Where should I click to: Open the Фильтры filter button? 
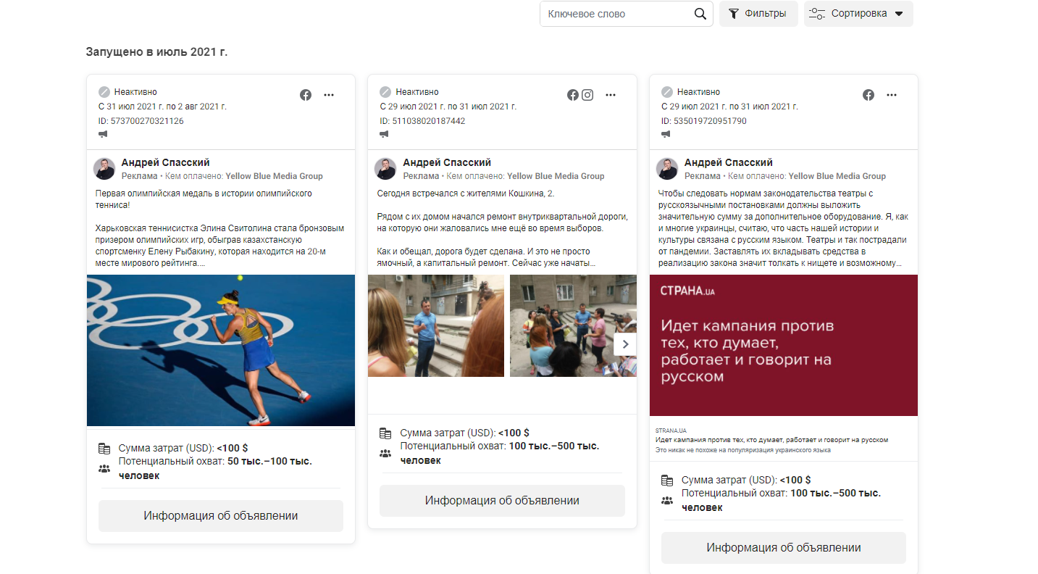(x=758, y=14)
